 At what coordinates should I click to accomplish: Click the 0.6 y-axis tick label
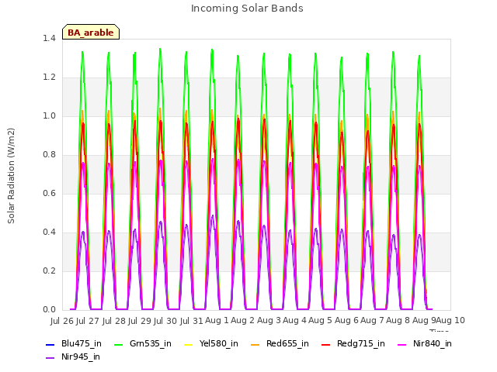[49, 193]
